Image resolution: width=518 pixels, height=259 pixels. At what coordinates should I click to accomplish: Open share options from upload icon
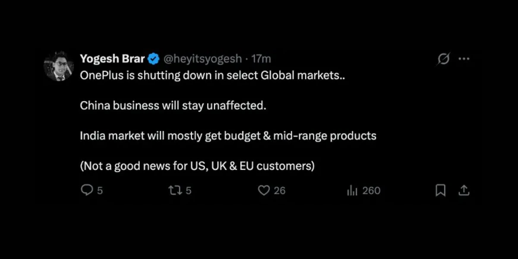[x=464, y=190]
